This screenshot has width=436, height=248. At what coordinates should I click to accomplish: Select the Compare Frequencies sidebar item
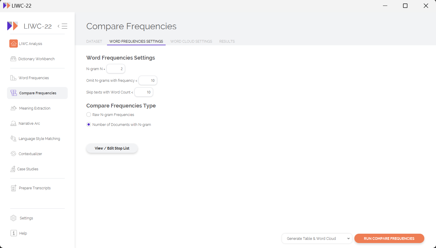(x=37, y=93)
